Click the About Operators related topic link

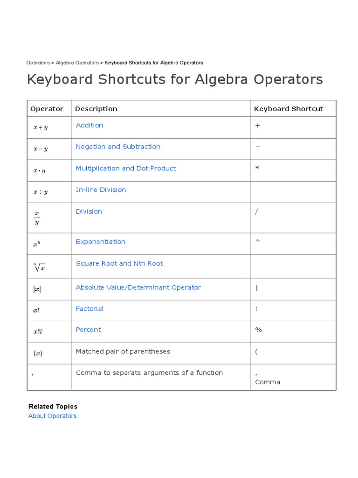[x=52, y=416]
